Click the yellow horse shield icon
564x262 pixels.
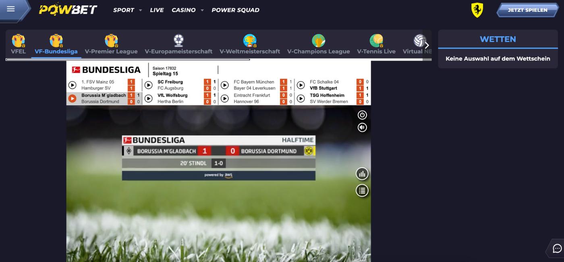click(477, 10)
